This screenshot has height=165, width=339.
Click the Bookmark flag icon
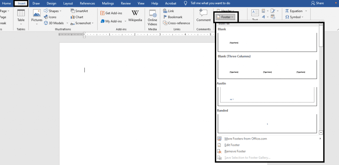pos(165,17)
